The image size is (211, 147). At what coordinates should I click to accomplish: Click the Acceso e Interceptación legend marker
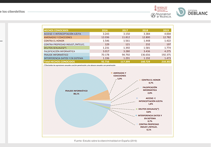click(x=137, y=98)
